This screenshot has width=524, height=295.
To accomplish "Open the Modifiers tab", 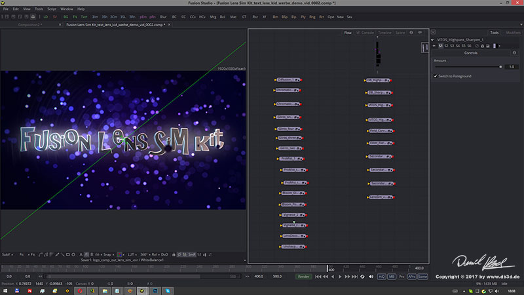I will (x=513, y=33).
